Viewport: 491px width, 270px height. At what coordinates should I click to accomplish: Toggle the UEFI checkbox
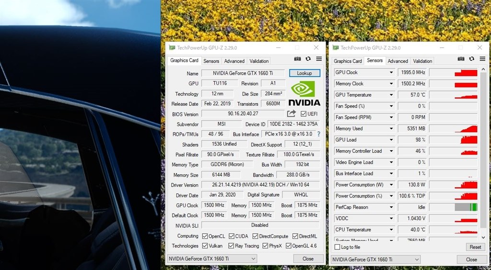point(304,114)
